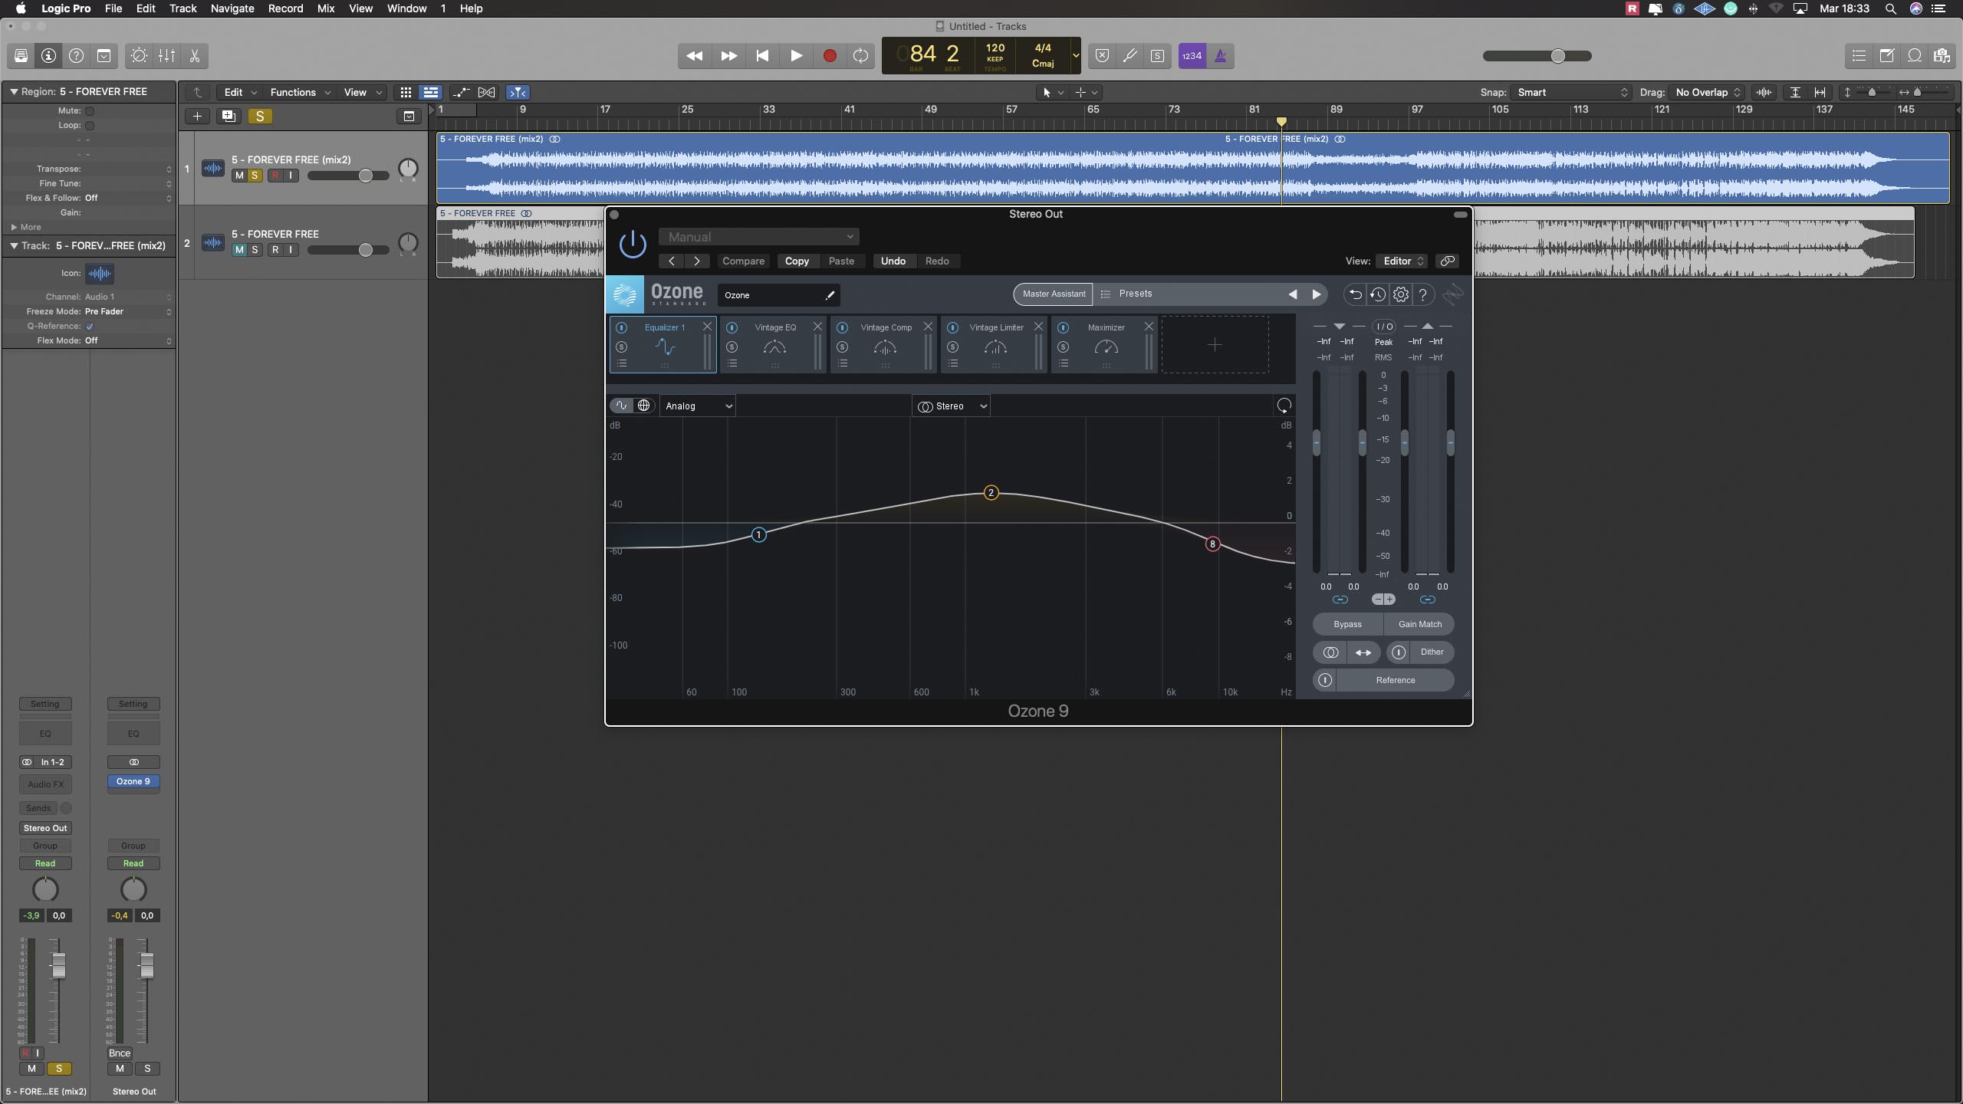1963x1104 pixels.
Task: Click the Record button in transport
Action: tap(829, 56)
